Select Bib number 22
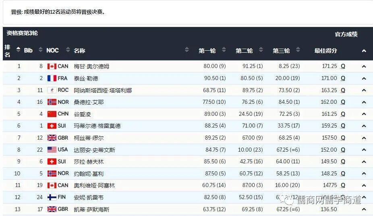 click(x=40, y=150)
